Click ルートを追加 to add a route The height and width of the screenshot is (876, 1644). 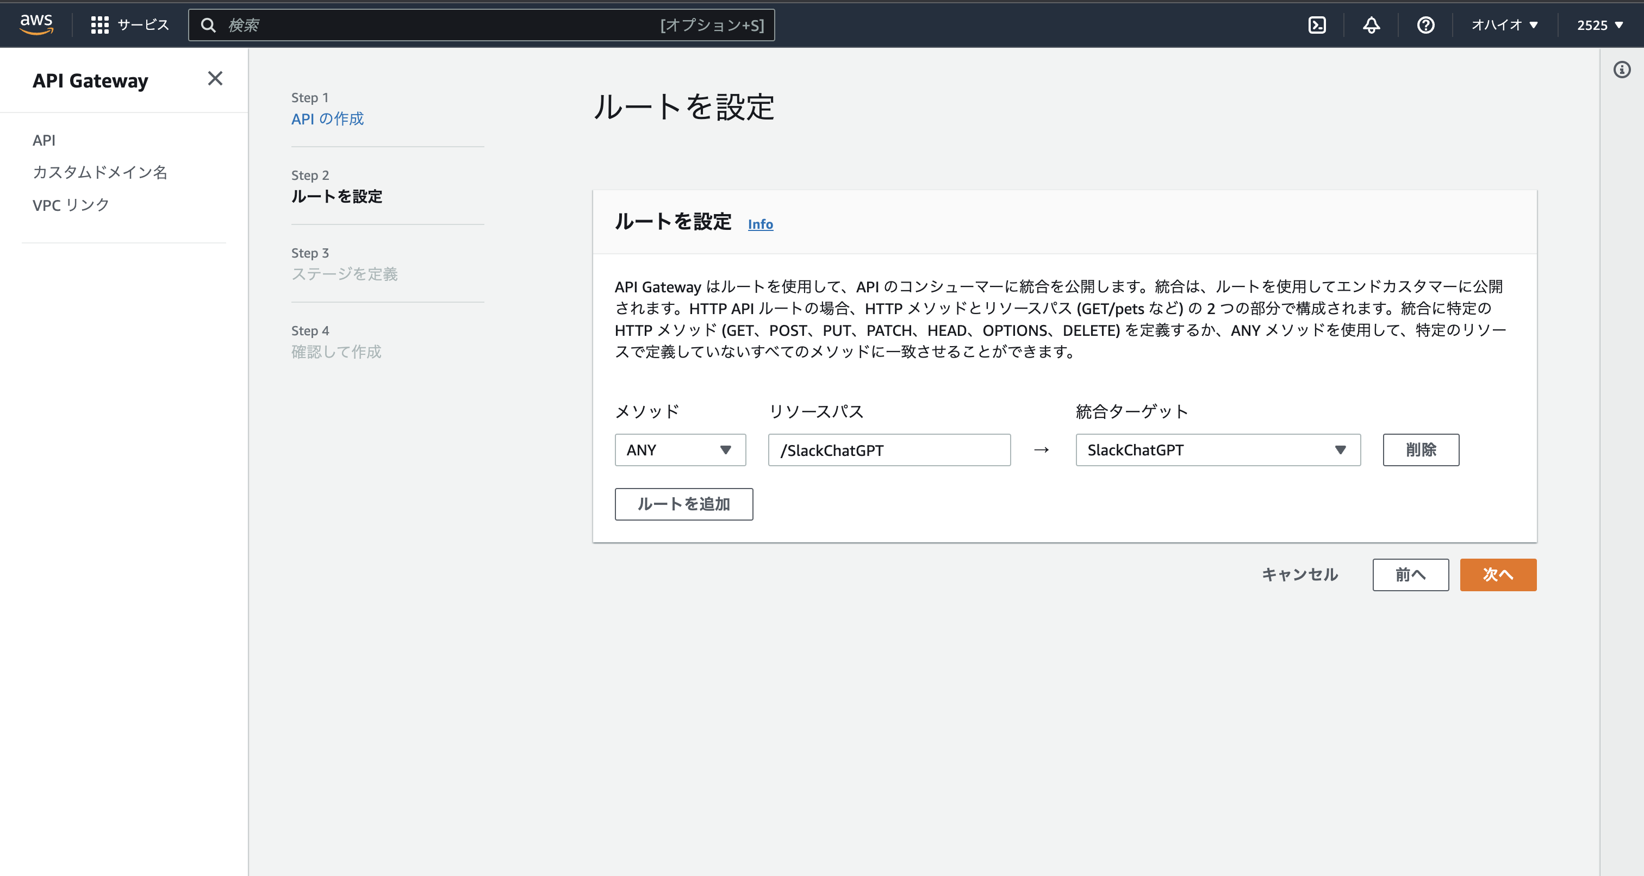tap(683, 504)
